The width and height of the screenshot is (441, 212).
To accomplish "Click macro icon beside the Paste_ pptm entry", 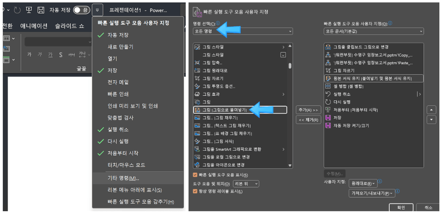I will [328, 62].
